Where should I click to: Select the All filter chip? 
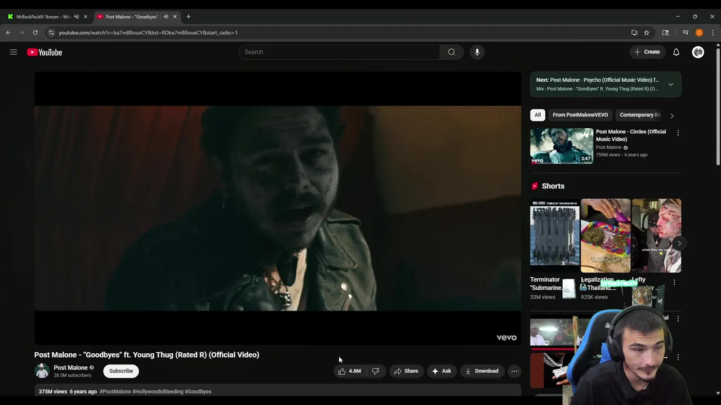pos(537,115)
